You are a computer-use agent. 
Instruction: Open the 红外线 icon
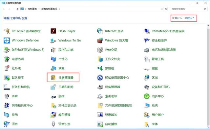click(7, 68)
